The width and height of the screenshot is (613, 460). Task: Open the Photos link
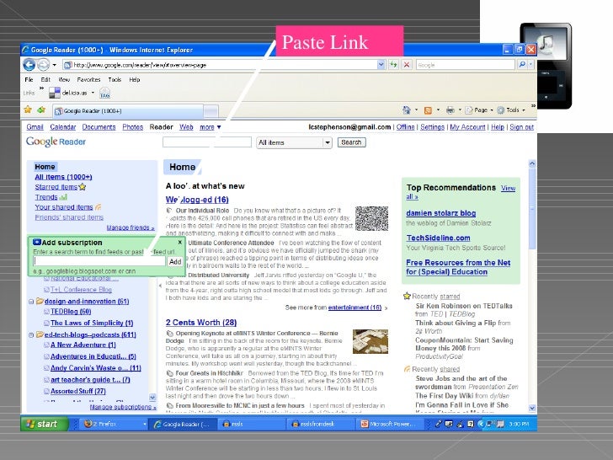(x=132, y=127)
